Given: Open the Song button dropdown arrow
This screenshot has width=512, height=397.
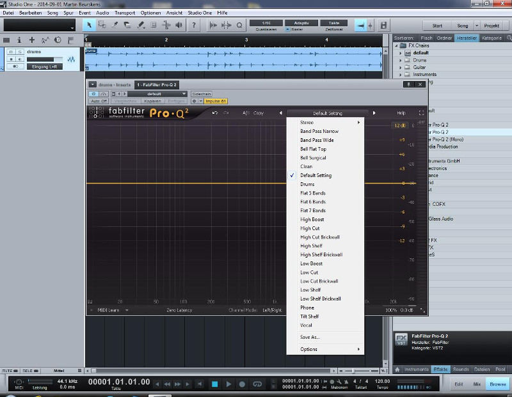Looking at the screenshot, I should coord(477,26).
